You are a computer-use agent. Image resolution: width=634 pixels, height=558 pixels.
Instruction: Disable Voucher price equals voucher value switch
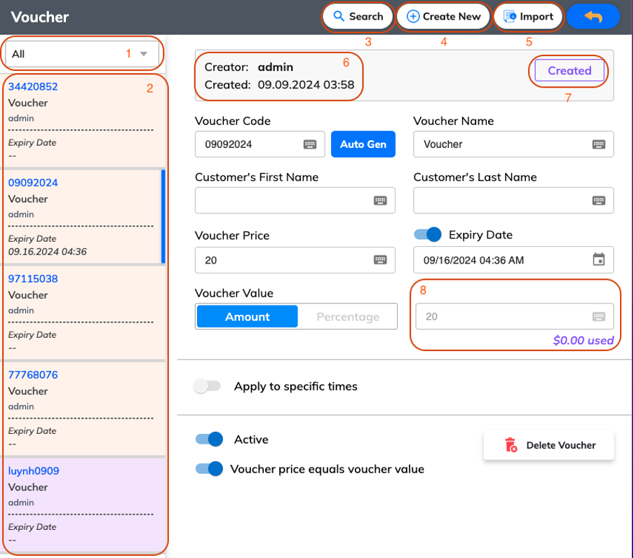209,469
